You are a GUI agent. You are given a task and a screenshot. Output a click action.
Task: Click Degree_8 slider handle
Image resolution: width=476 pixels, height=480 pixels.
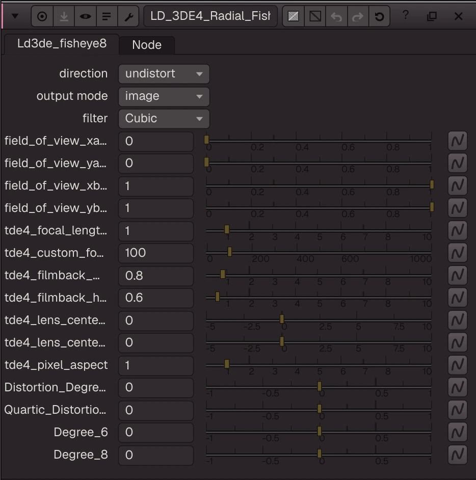click(x=319, y=454)
